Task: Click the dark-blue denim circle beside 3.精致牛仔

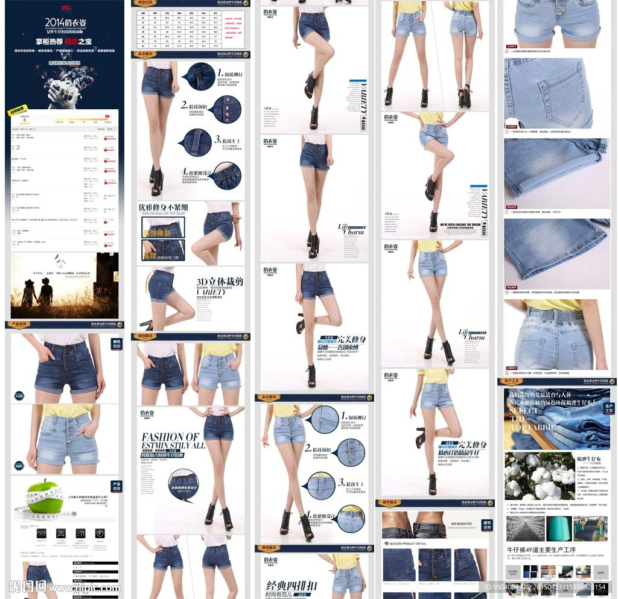Action: [x=196, y=143]
